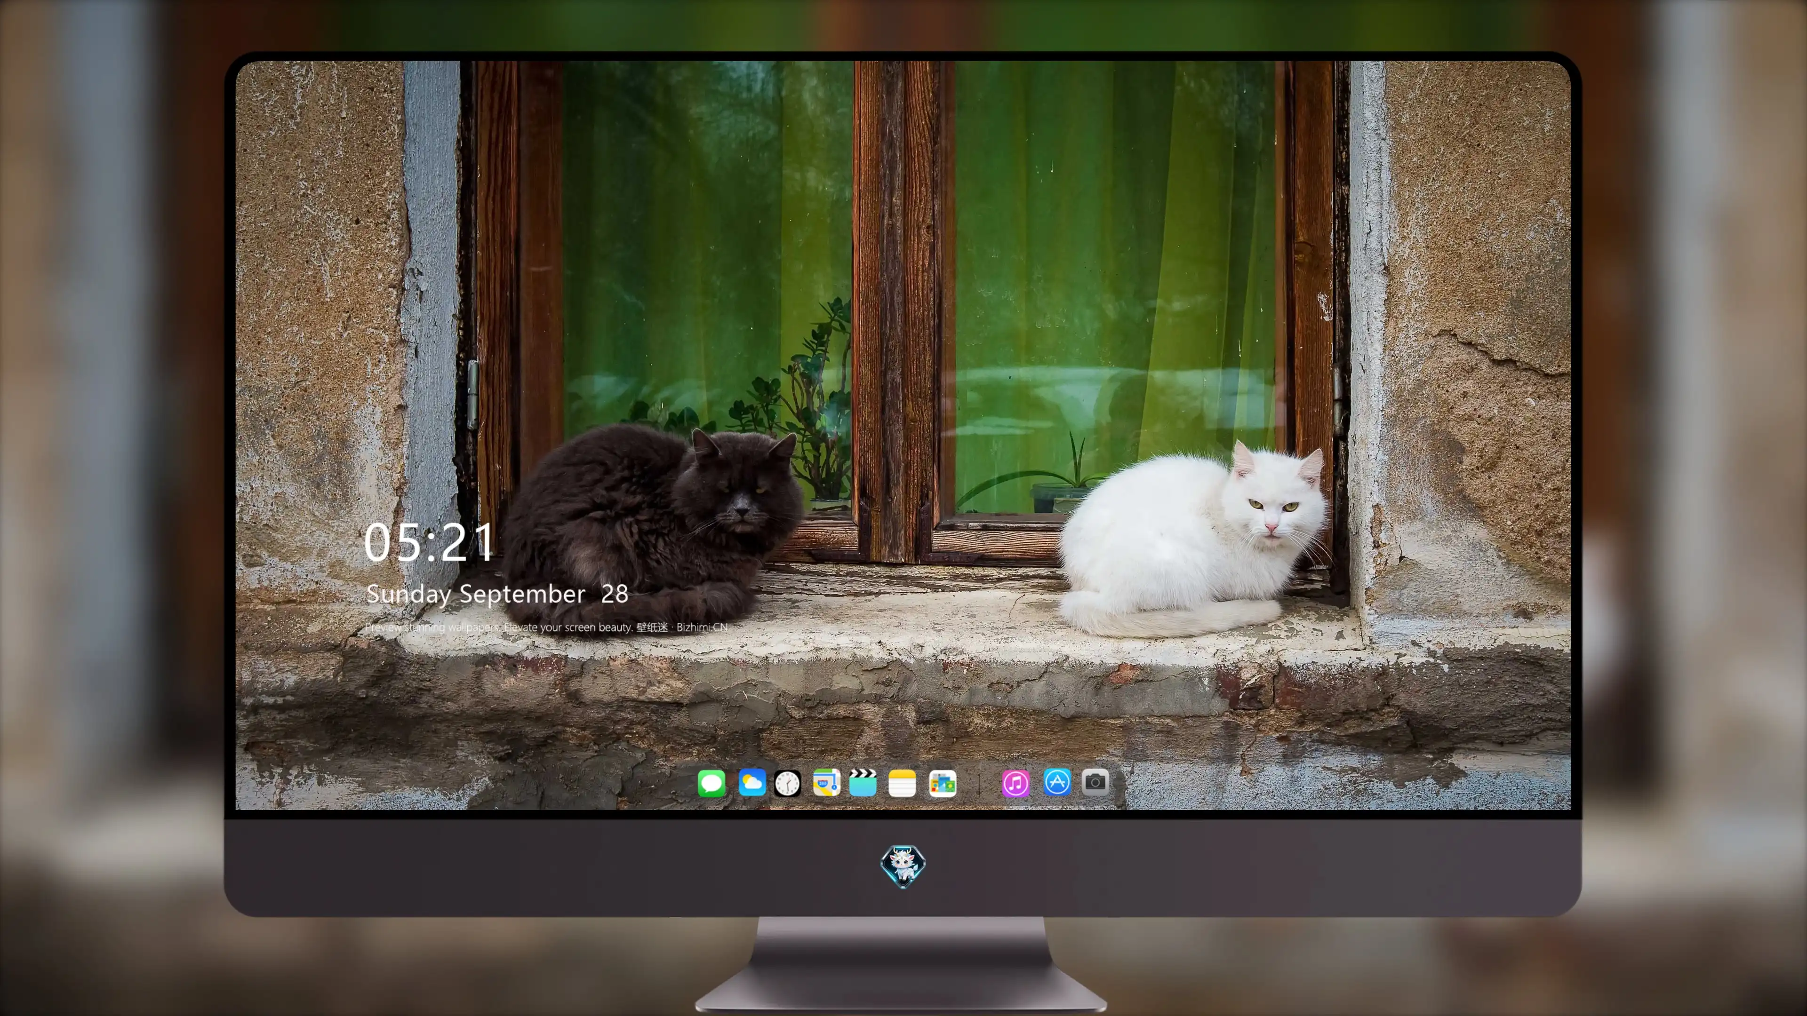Open the Videos clapperboard app in dock
The width and height of the screenshot is (1807, 1016).
(x=863, y=783)
